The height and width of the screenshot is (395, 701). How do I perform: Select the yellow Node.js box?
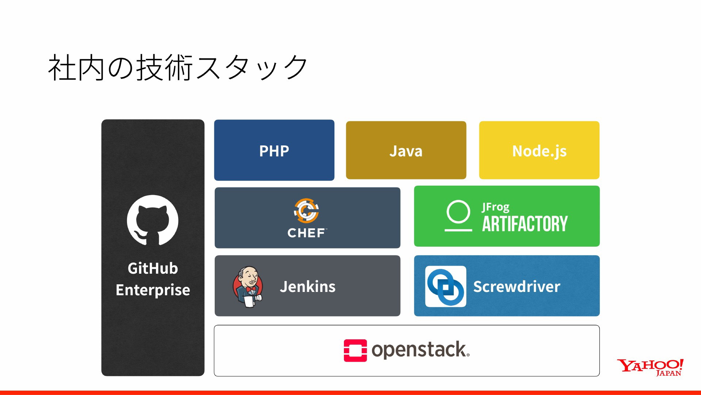pyautogui.click(x=539, y=150)
